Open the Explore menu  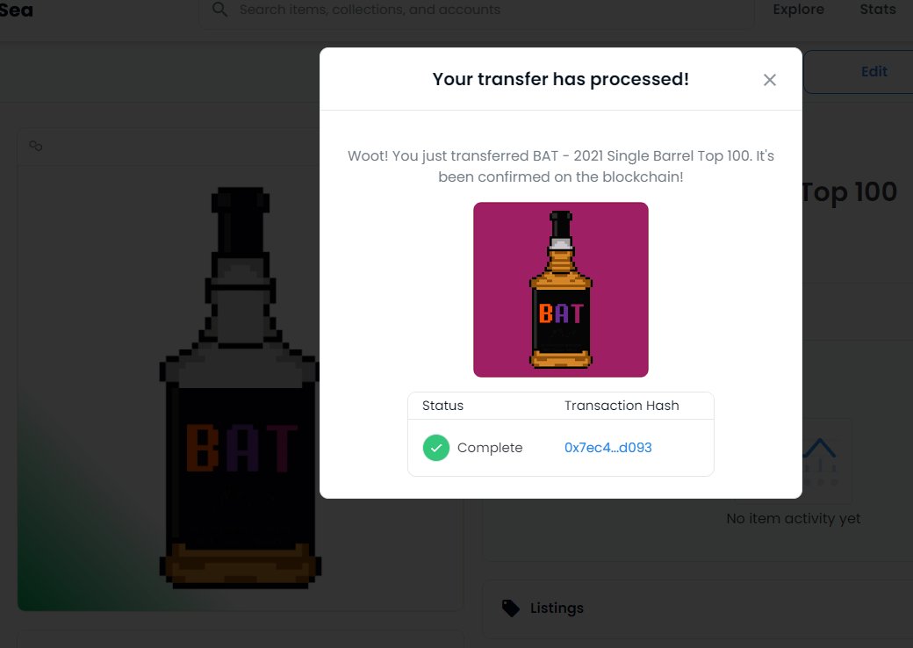(x=798, y=10)
